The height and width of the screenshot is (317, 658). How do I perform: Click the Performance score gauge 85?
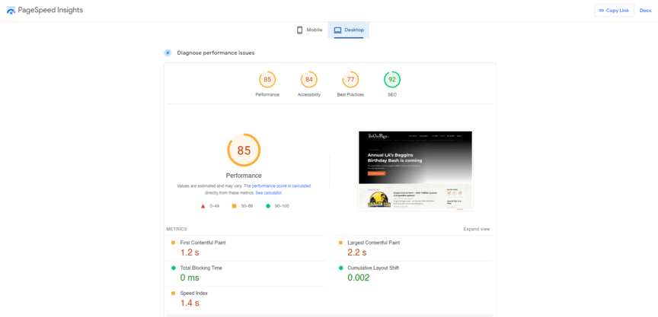[267, 80]
